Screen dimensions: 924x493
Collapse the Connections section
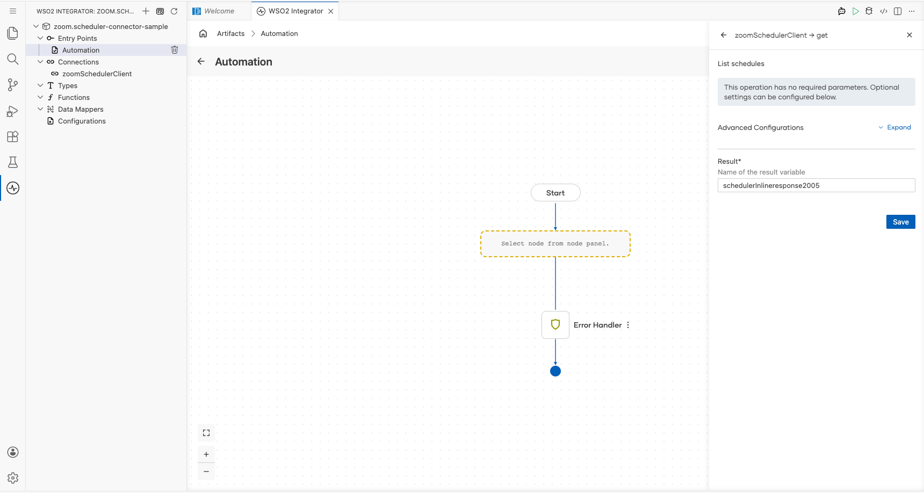[x=40, y=62]
